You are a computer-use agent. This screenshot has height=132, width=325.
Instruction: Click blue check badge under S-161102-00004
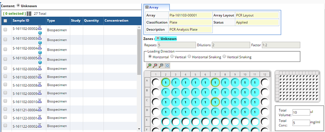[x=40, y=52]
